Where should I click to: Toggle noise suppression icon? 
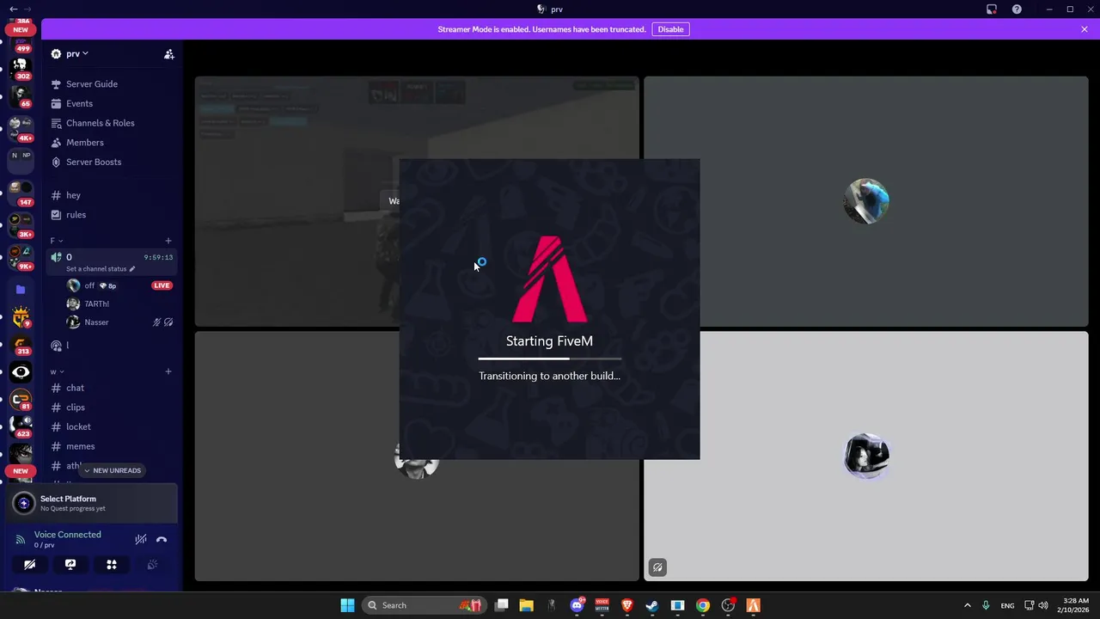pyautogui.click(x=140, y=540)
